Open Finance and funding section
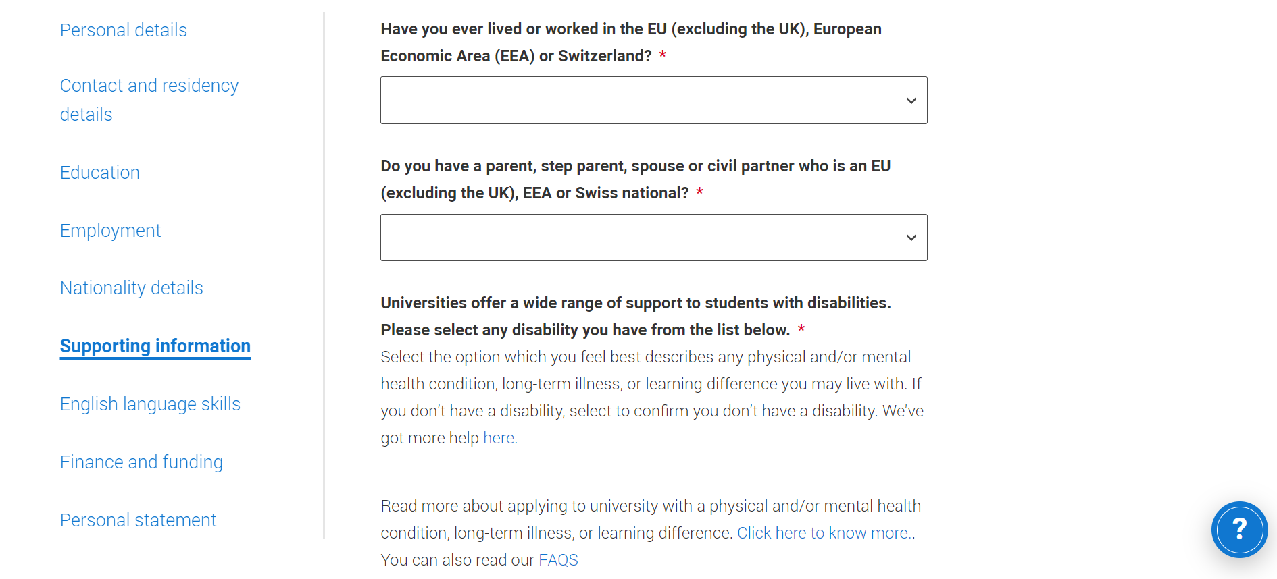The image size is (1277, 579). 141,462
